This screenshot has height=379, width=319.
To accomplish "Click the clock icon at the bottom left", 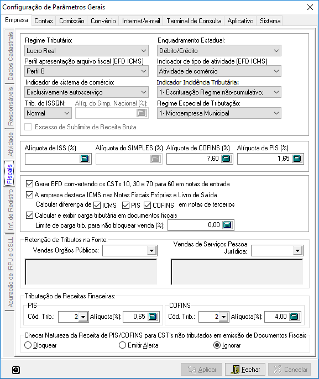I will click(x=16, y=370).
